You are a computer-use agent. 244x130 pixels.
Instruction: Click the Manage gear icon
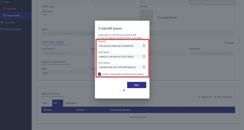[225, 43]
